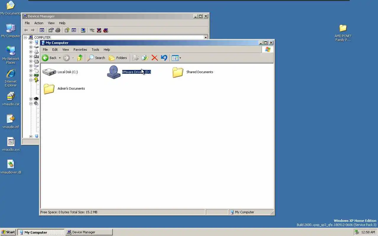Image resolution: width=378 pixels, height=236 pixels.
Task: Open the File menu in Device Manager
Action: pyautogui.click(x=27, y=23)
